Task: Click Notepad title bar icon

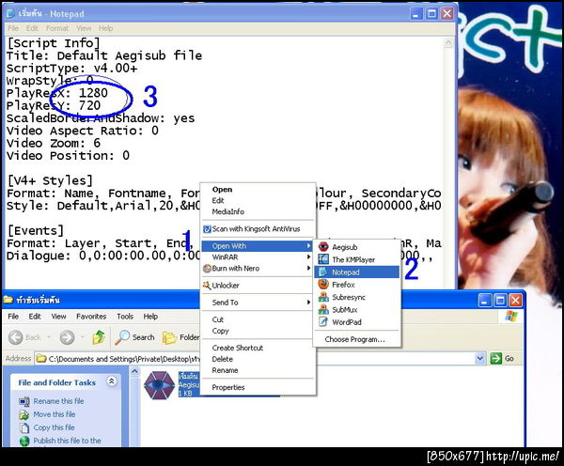Action: (10, 14)
